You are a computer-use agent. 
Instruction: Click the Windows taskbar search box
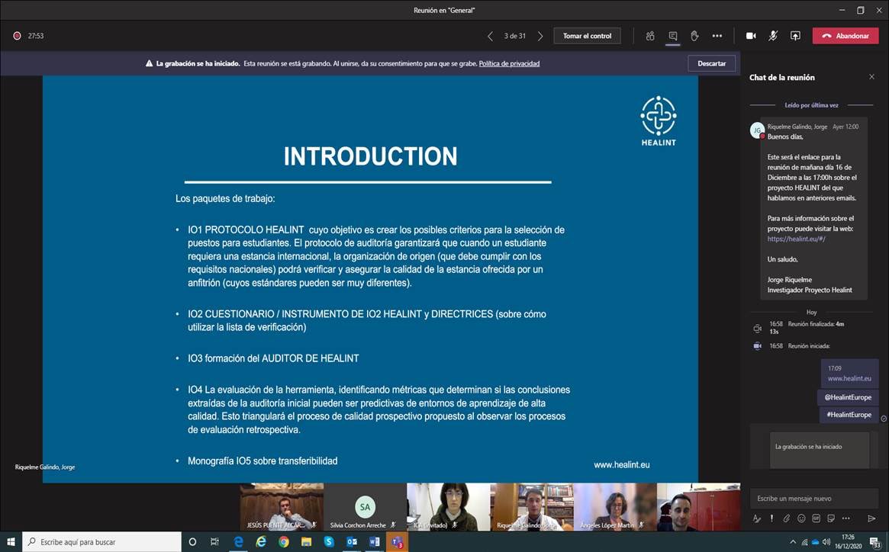(101, 542)
